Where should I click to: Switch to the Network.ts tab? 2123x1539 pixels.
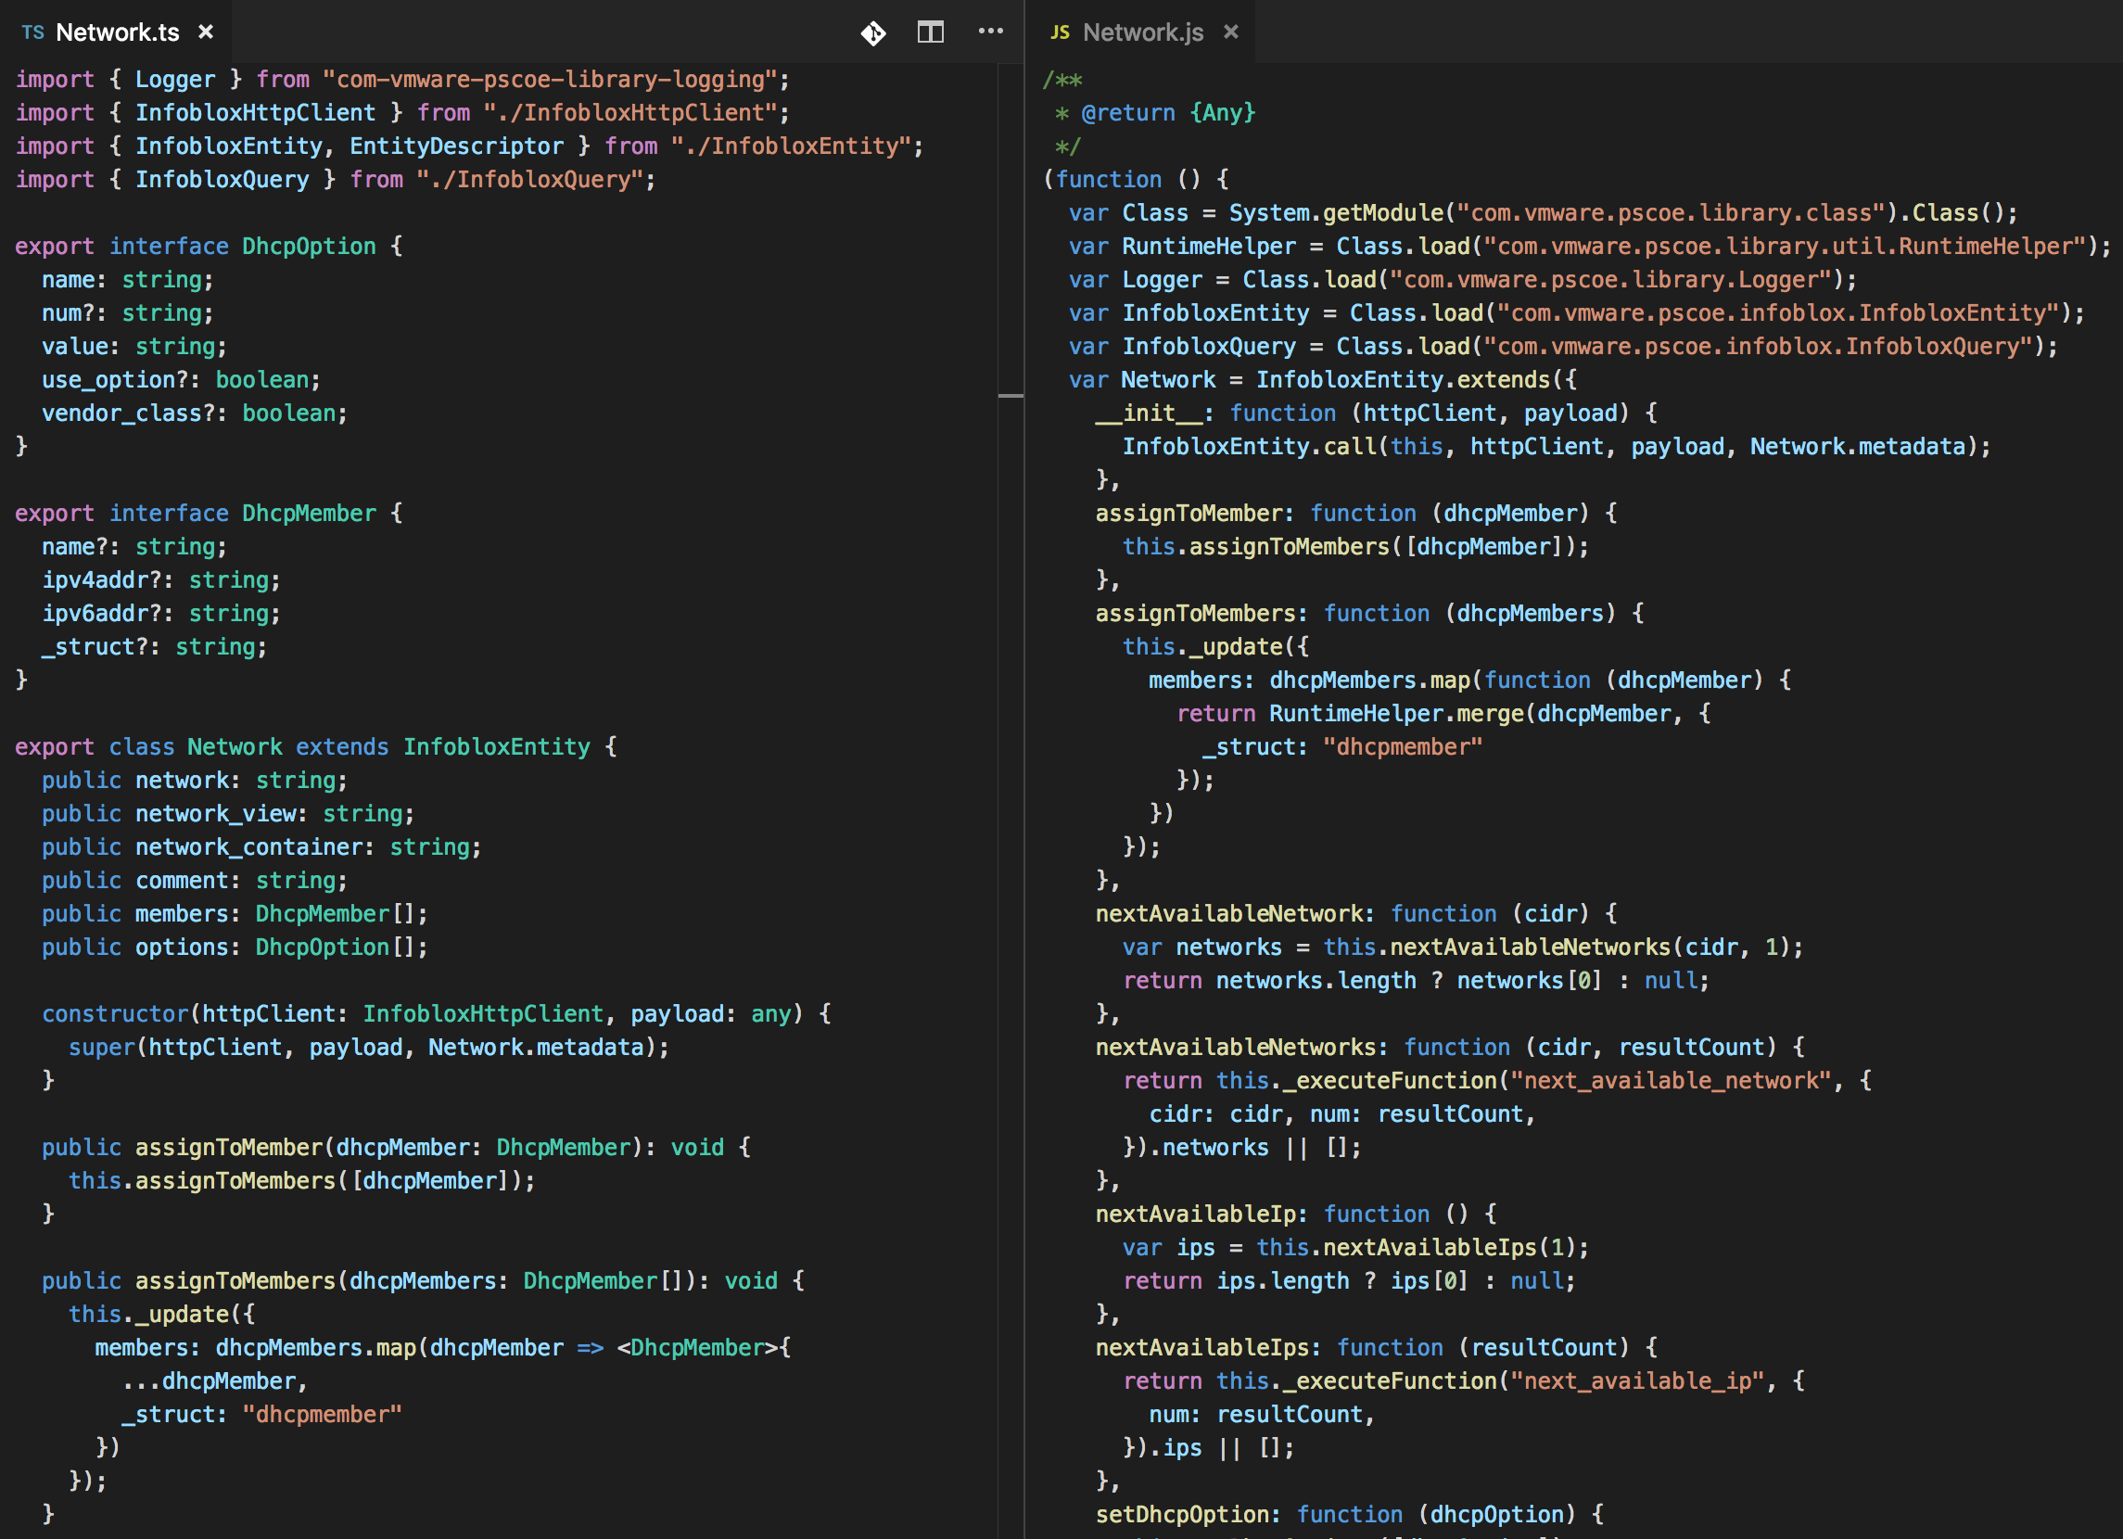(117, 32)
